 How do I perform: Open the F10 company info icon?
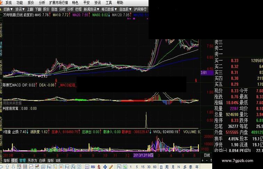(x=49, y=167)
